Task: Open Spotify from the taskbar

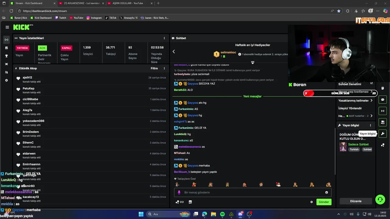Action: point(222,214)
